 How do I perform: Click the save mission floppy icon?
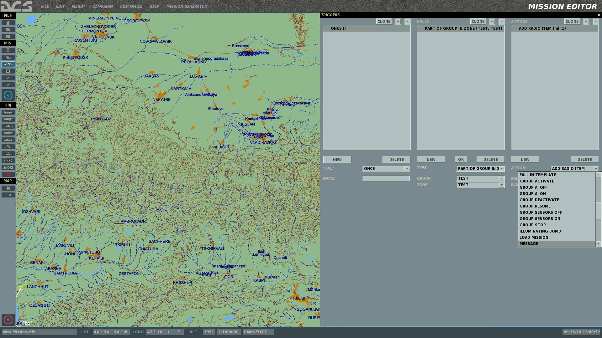click(x=8, y=37)
